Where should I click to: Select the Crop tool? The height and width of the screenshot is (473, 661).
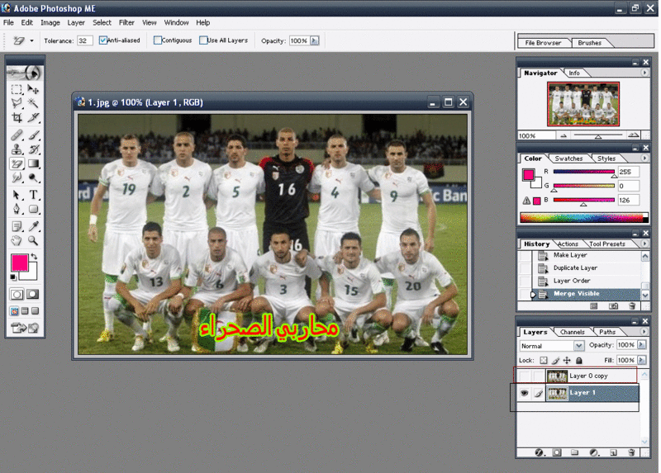pyautogui.click(x=17, y=117)
